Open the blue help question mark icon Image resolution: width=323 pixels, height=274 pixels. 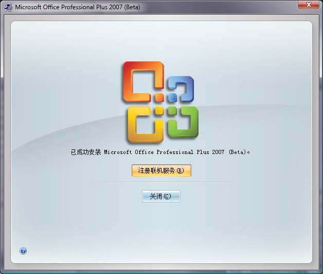23,251
